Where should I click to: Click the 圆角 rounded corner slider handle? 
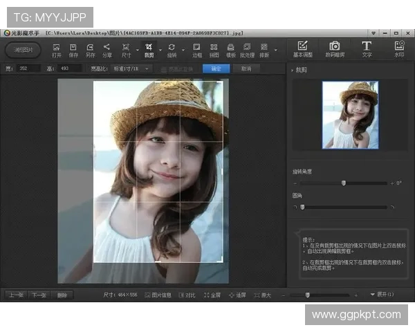(x=302, y=207)
